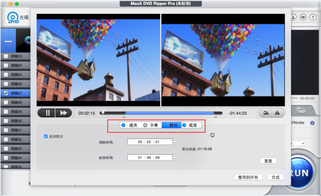Click the blue info icon near Nvidia
Screen dimensions: 321x196
click(312, 123)
